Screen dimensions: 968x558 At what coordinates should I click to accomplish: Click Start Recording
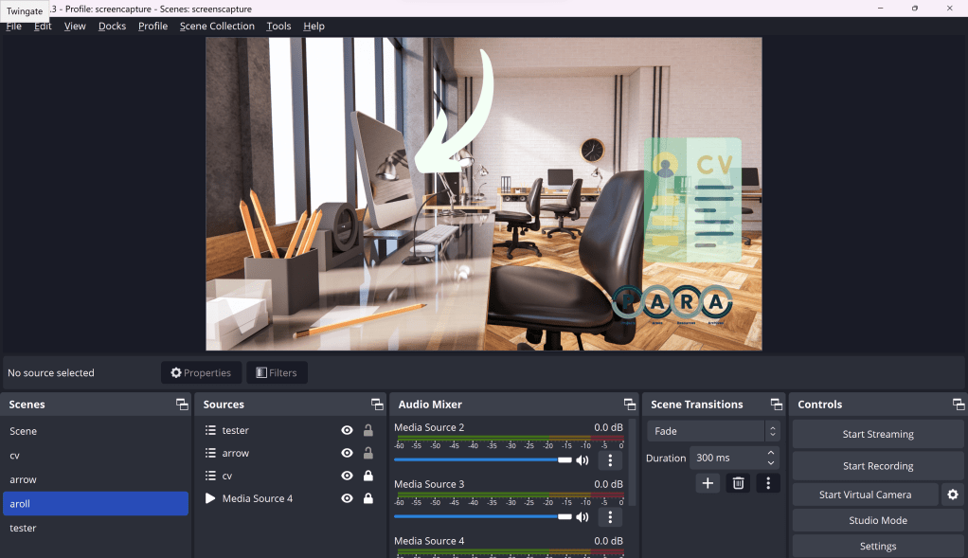point(878,466)
